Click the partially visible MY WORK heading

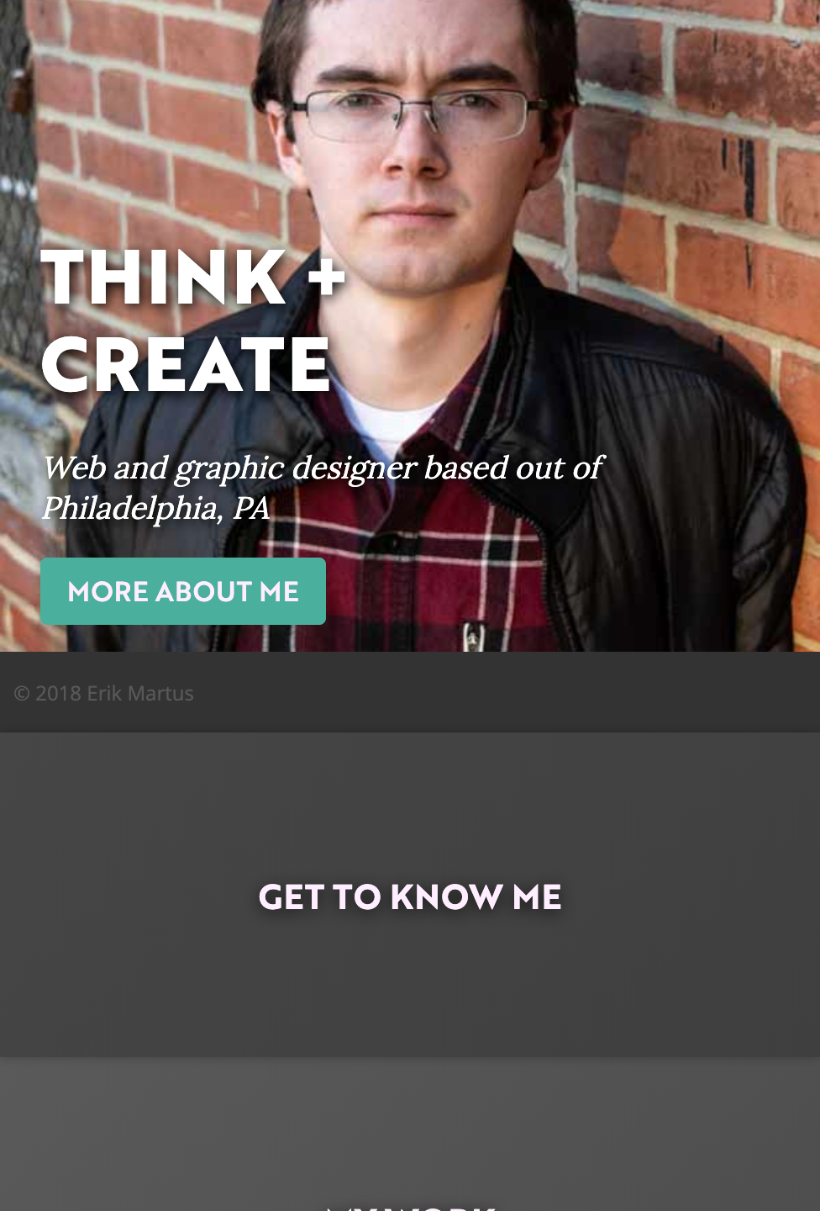click(x=410, y=1208)
